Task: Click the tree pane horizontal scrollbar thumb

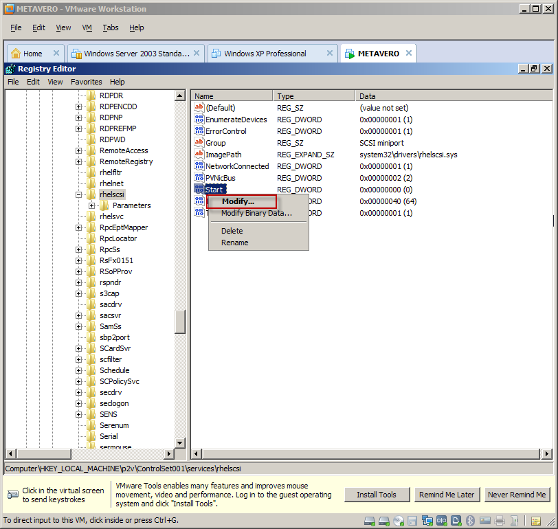Action: click(44, 453)
